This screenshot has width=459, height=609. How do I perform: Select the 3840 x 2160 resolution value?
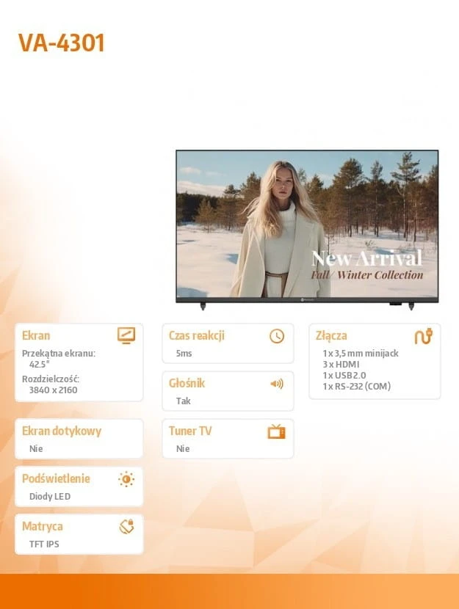point(53,390)
